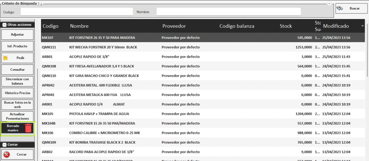
Task: Click into the Nombre search field
Action: [228, 12]
